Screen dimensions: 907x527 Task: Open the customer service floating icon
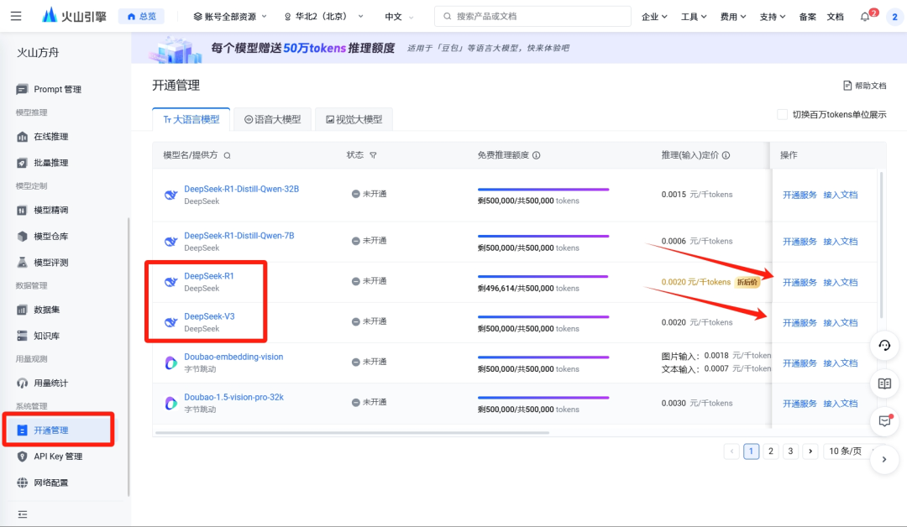tap(884, 346)
